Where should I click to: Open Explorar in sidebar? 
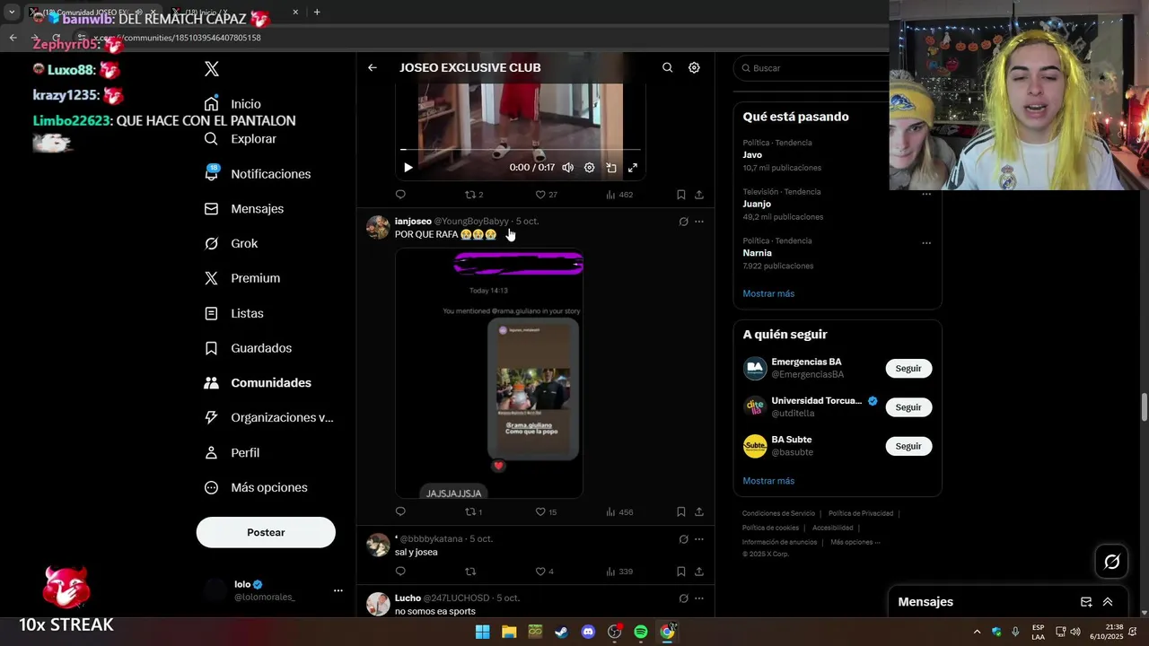[x=240, y=139]
